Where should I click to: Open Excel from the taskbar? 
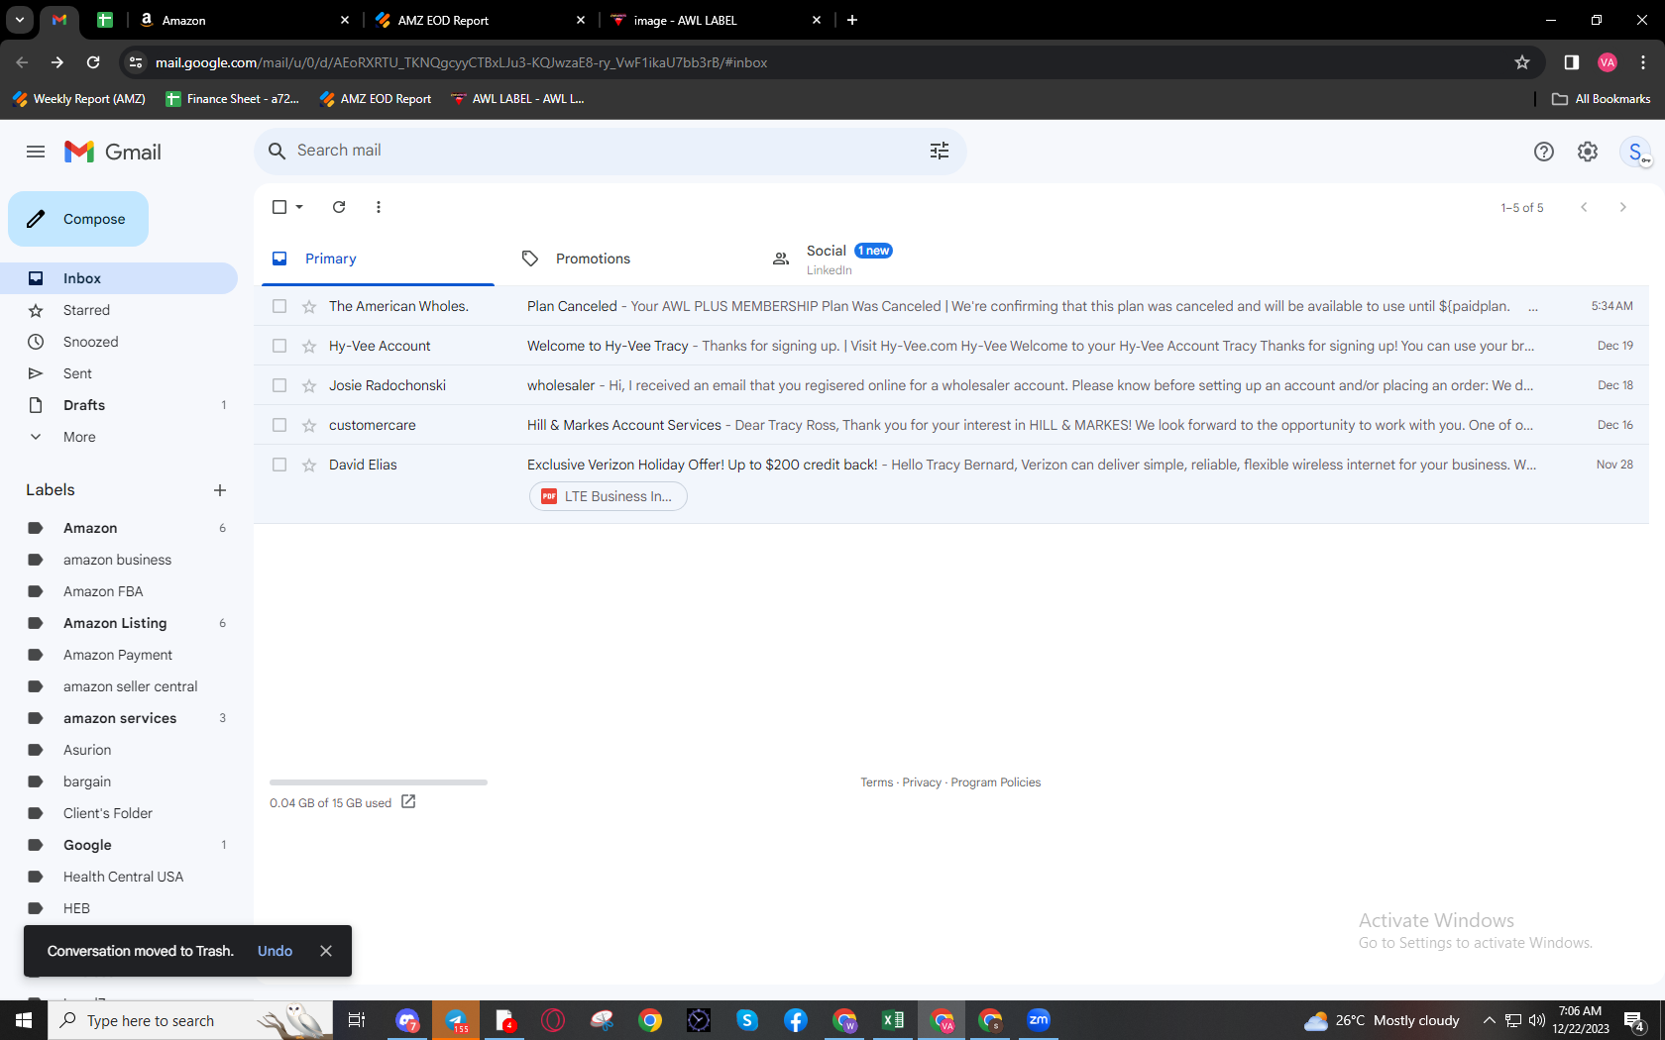tap(893, 1020)
